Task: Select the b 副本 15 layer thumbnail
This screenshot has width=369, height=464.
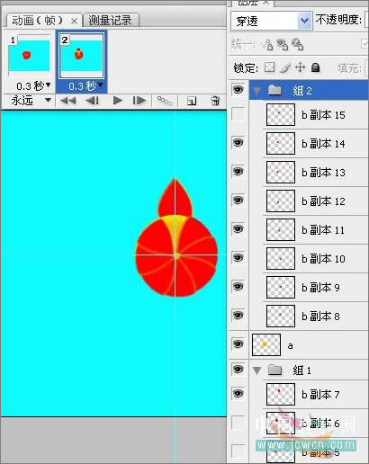Action: tap(281, 114)
